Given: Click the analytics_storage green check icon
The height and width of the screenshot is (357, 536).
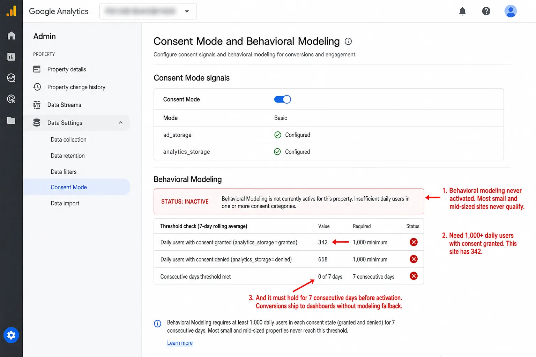Looking at the screenshot, I should pos(277,152).
